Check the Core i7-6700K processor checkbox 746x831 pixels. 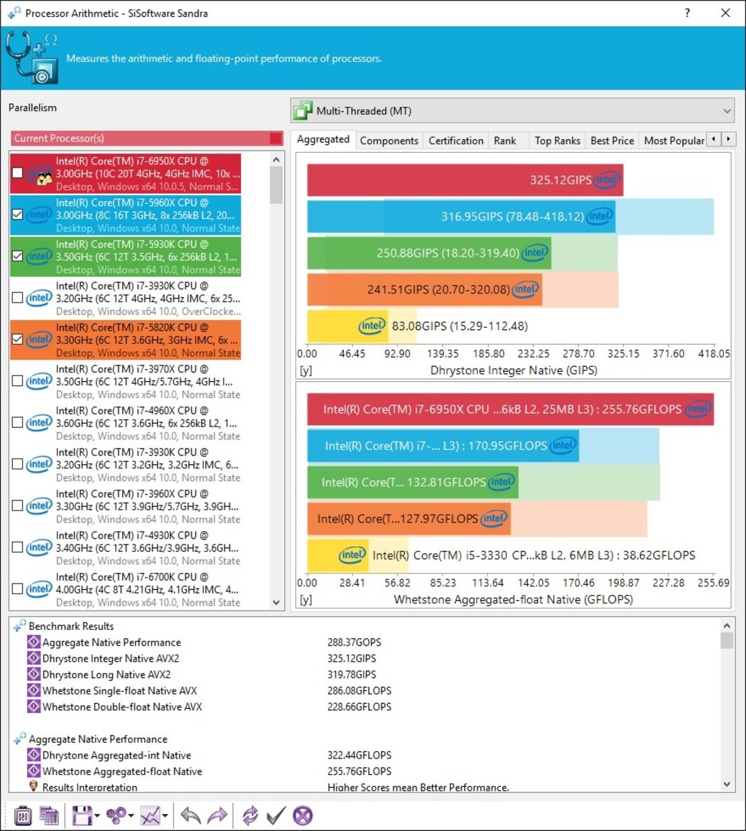tap(18, 589)
